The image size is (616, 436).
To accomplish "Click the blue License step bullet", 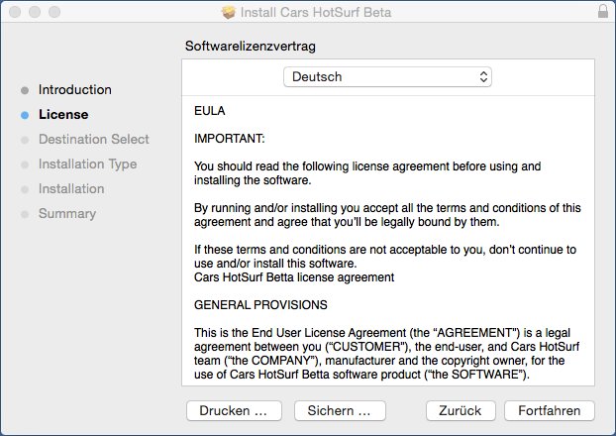I will point(25,115).
